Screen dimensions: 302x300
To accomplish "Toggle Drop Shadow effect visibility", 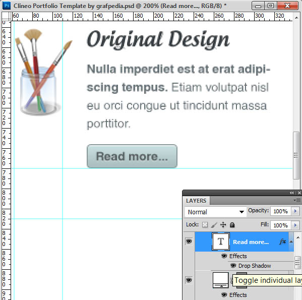I will tap(233, 266).
